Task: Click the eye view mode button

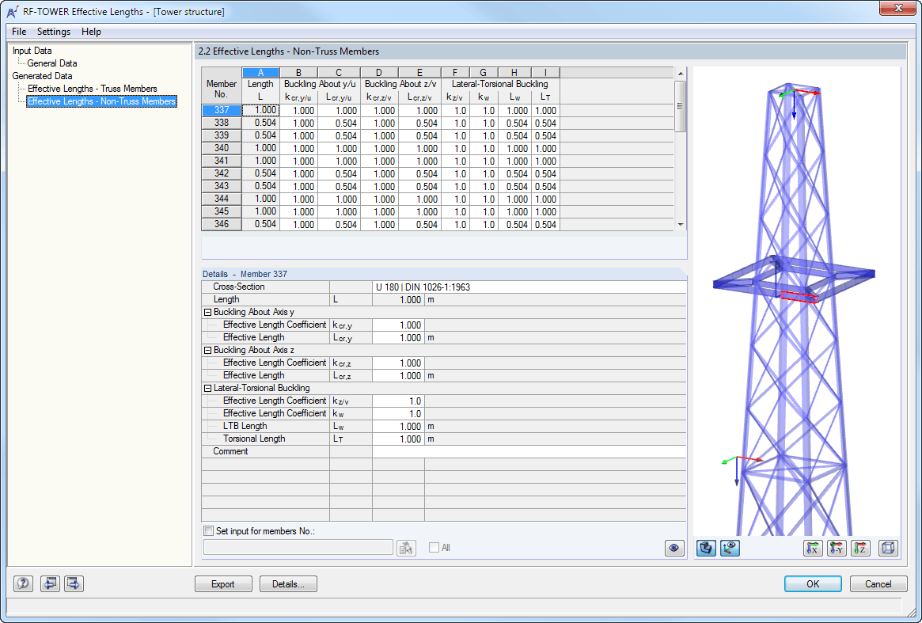Action: coord(674,548)
